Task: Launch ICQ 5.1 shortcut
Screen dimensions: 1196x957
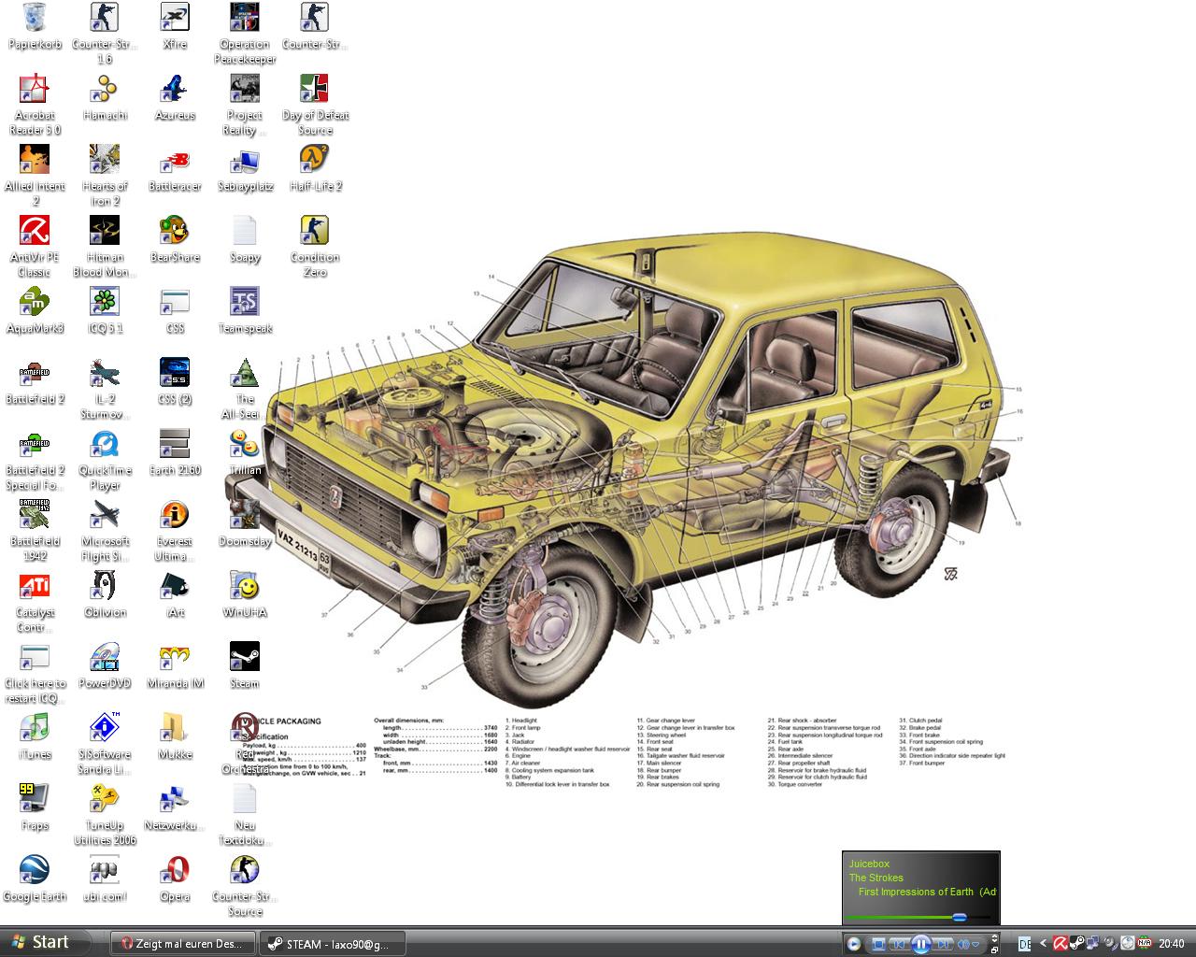Action: [x=105, y=311]
